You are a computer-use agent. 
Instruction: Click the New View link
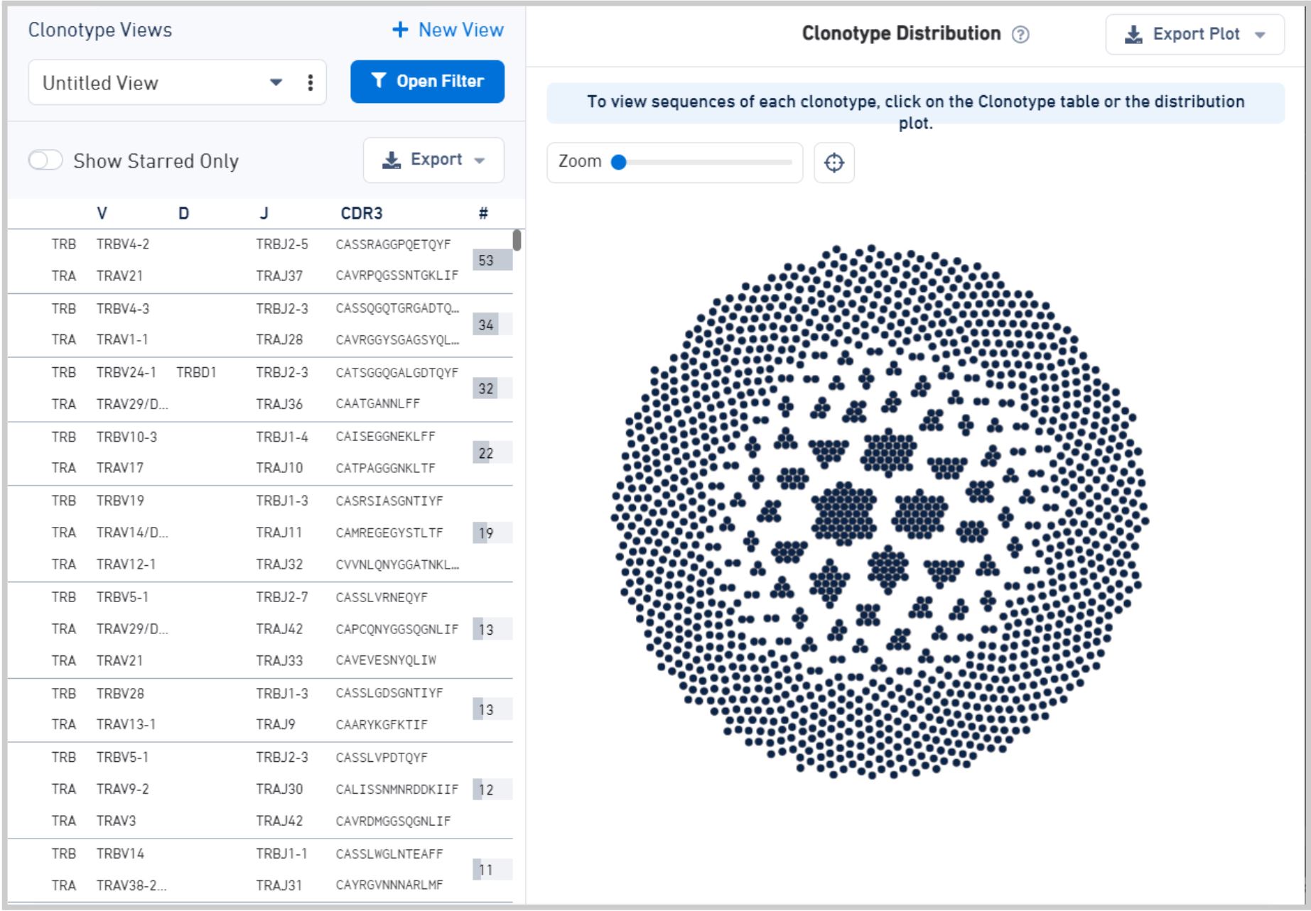point(460,30)
